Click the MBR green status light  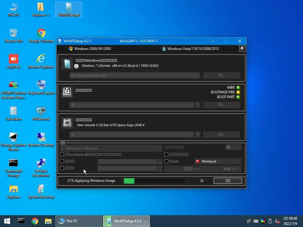click(x=238, y=87)
